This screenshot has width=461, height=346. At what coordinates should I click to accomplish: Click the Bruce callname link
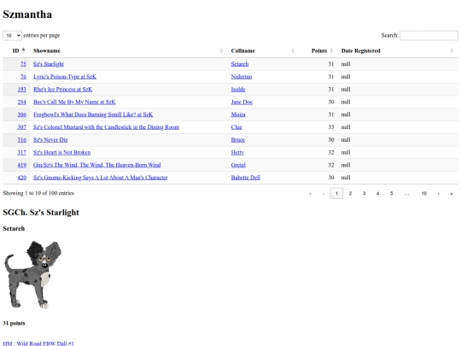click(238, 140)
